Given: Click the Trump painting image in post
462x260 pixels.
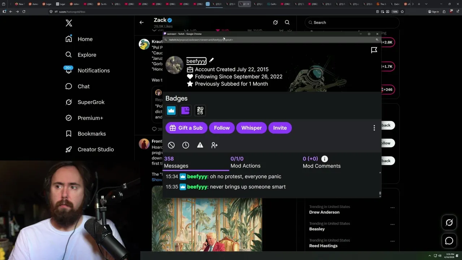Looking at the screenshot, I should pyautogui.click(x=207, y=224).
